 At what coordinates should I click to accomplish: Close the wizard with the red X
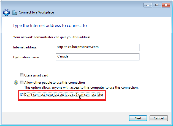tap(166, 5)
